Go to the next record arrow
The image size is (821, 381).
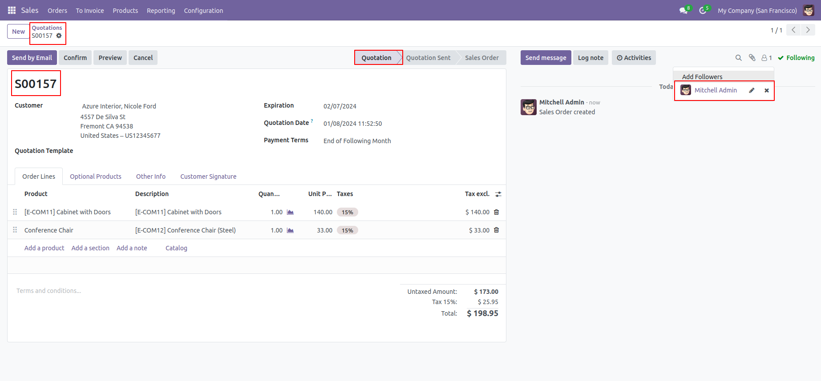click(x=808, y=30)
